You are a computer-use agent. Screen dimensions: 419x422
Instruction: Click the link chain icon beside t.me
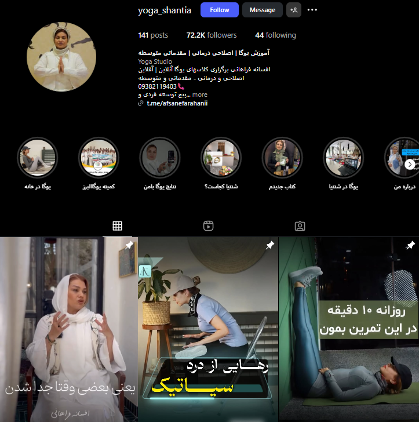coord(140,103)
